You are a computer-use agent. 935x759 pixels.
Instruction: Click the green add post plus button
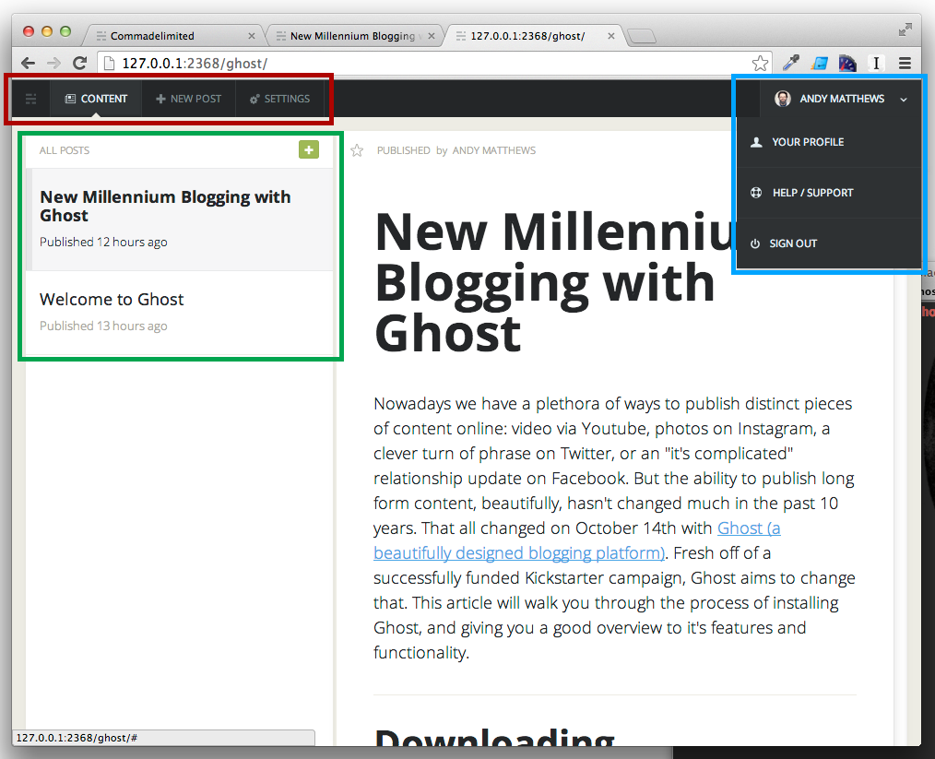[x=309, y=149]
